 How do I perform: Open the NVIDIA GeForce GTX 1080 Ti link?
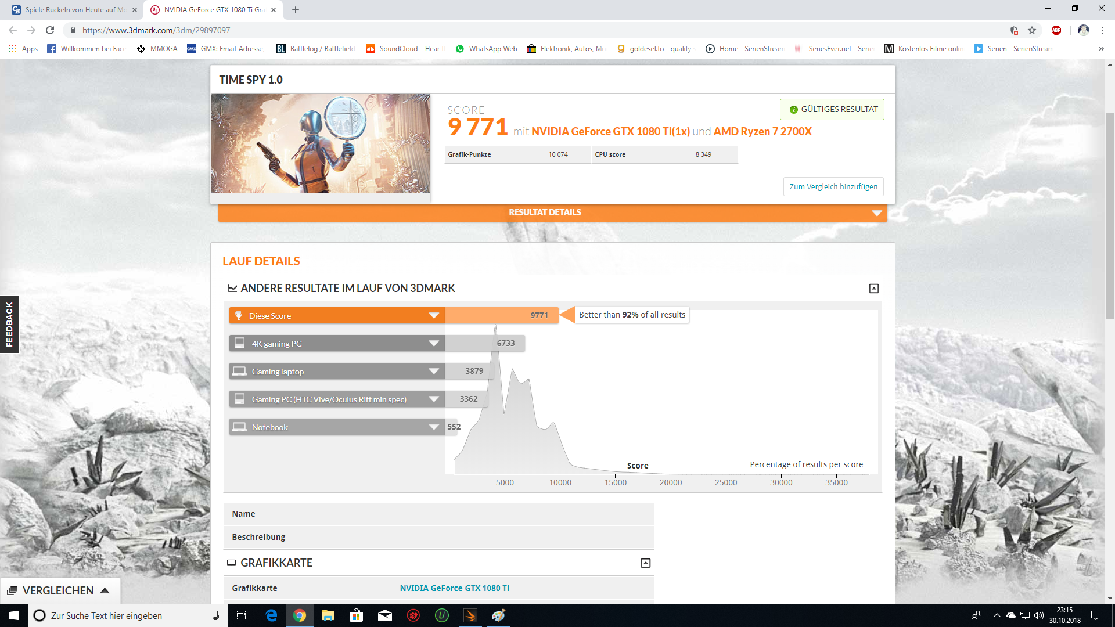pos(454,588)
